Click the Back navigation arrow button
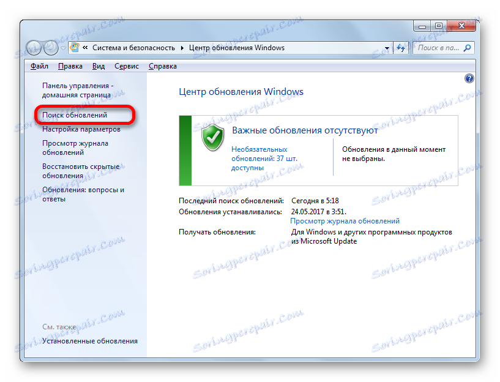 34,48
